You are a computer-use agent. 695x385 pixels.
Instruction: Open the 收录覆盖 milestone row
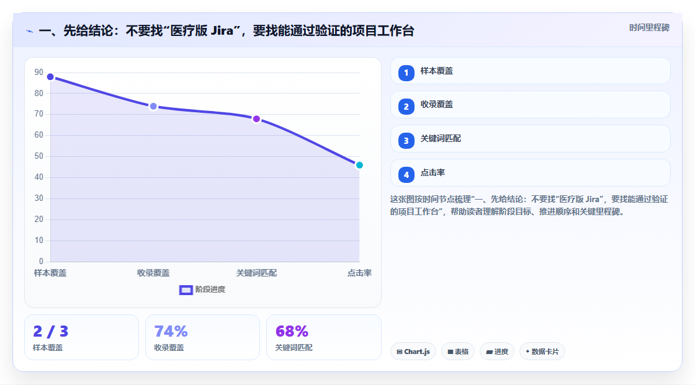coord(530,105)
